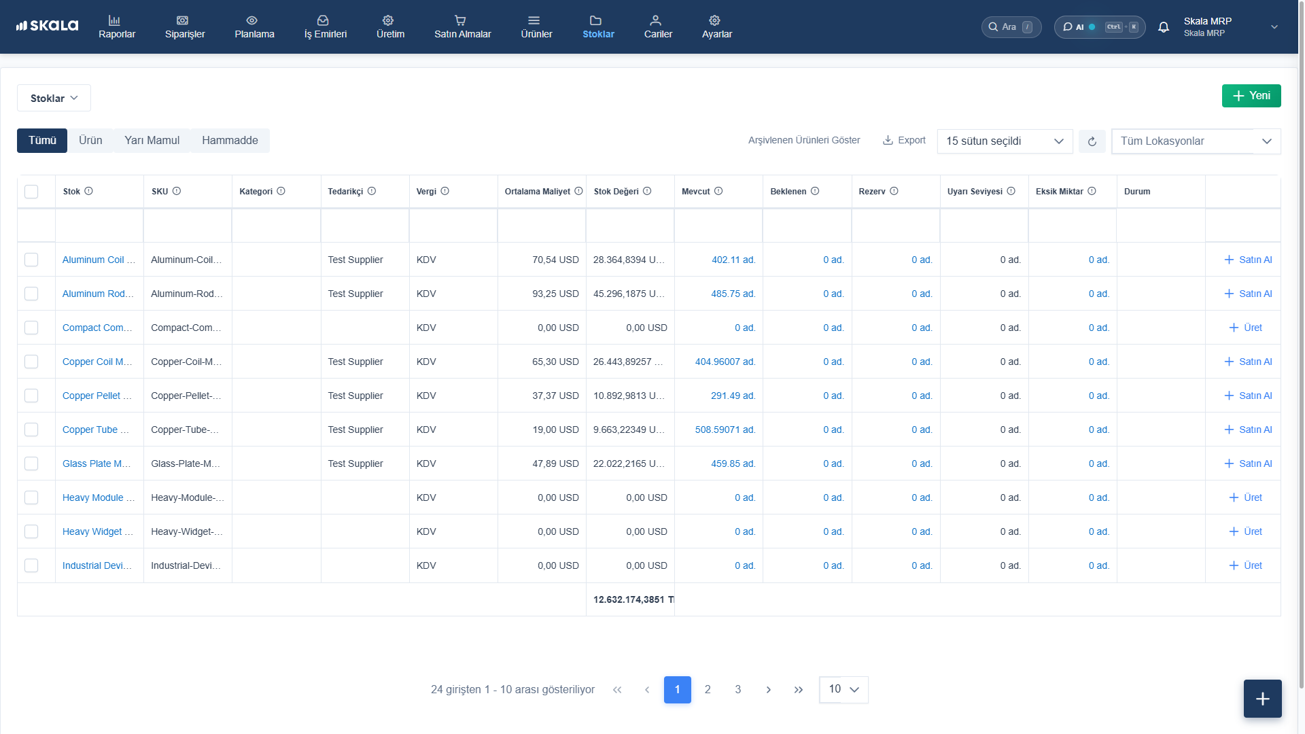1305x734 pixels.
Task: Open the notifications bell icon
Action: (1164, 27)
